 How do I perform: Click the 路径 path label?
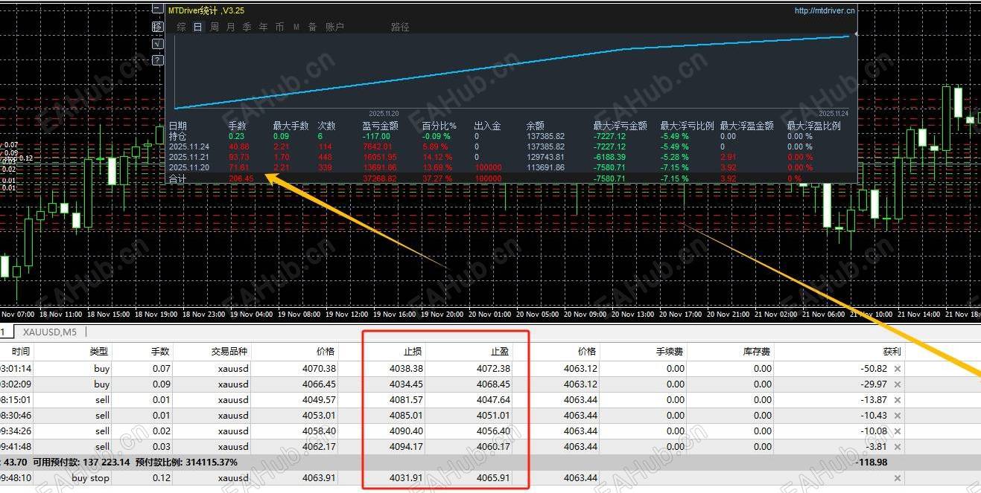point(400,27)
